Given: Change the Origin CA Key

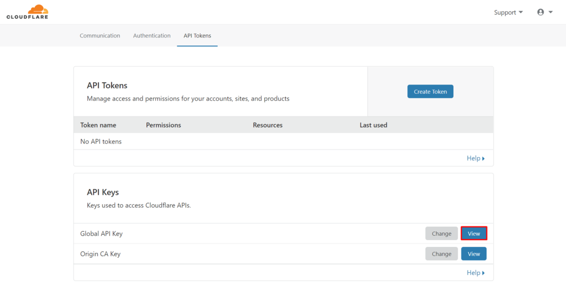Looking at the screenshot, I should pos(442,253).
